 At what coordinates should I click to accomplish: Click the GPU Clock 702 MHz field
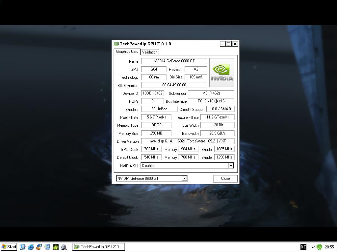[x=151, y=149]
